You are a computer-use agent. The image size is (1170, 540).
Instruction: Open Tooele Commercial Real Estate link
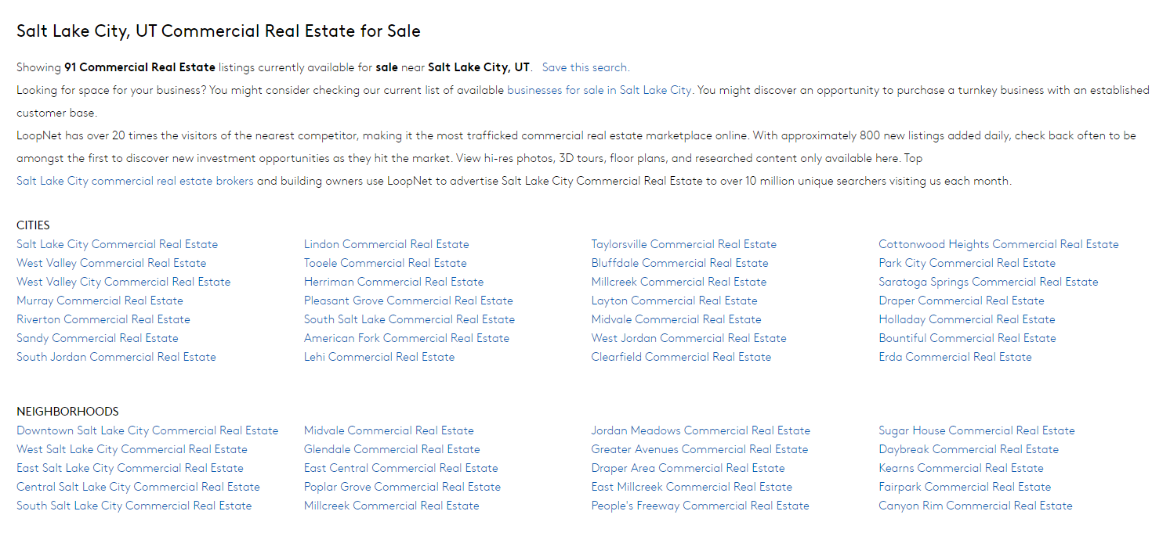[385, 263]
